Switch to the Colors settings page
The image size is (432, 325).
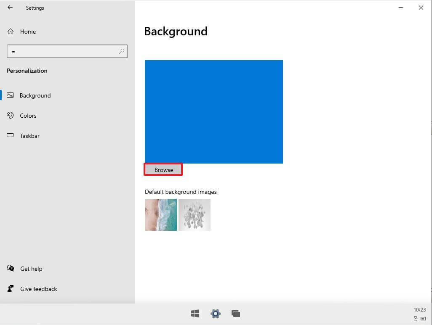[x=28, y=115]
